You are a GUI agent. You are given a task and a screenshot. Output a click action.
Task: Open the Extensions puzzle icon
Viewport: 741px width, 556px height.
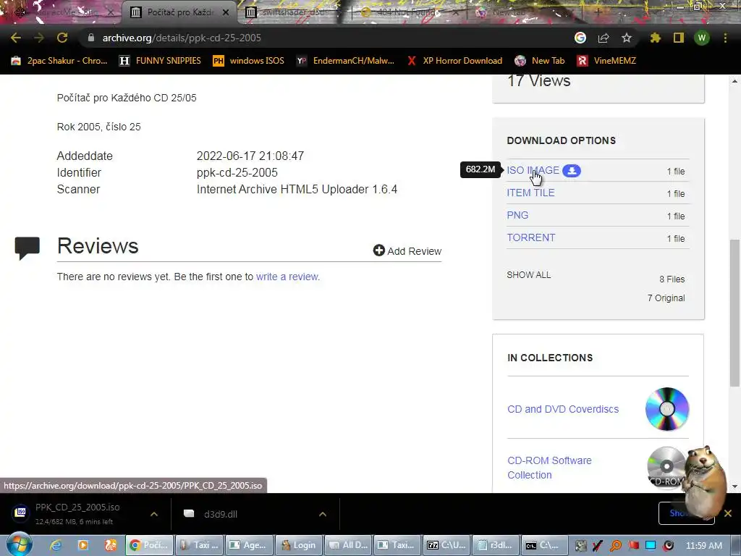[x=655, y=38]
